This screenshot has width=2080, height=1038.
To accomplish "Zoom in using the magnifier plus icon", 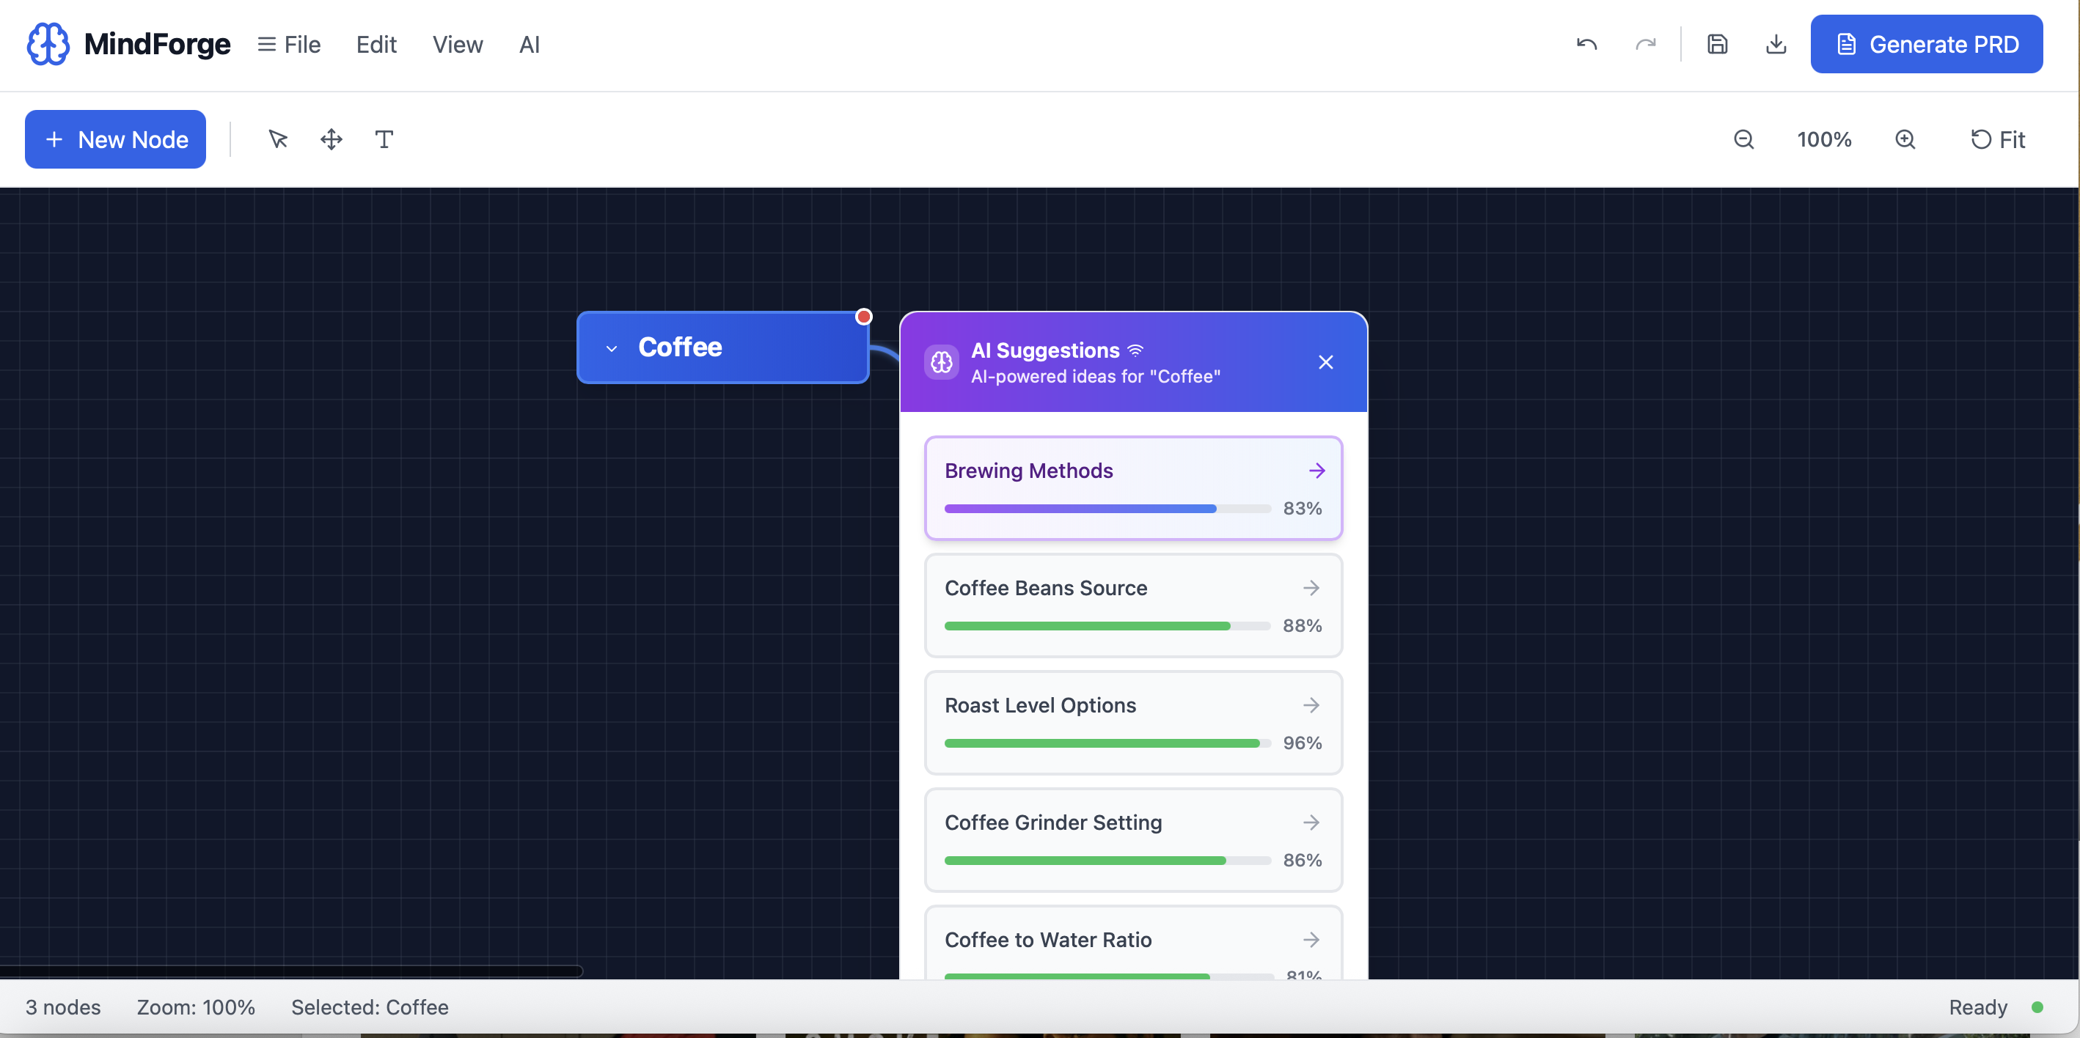I will coord(1906,139).
